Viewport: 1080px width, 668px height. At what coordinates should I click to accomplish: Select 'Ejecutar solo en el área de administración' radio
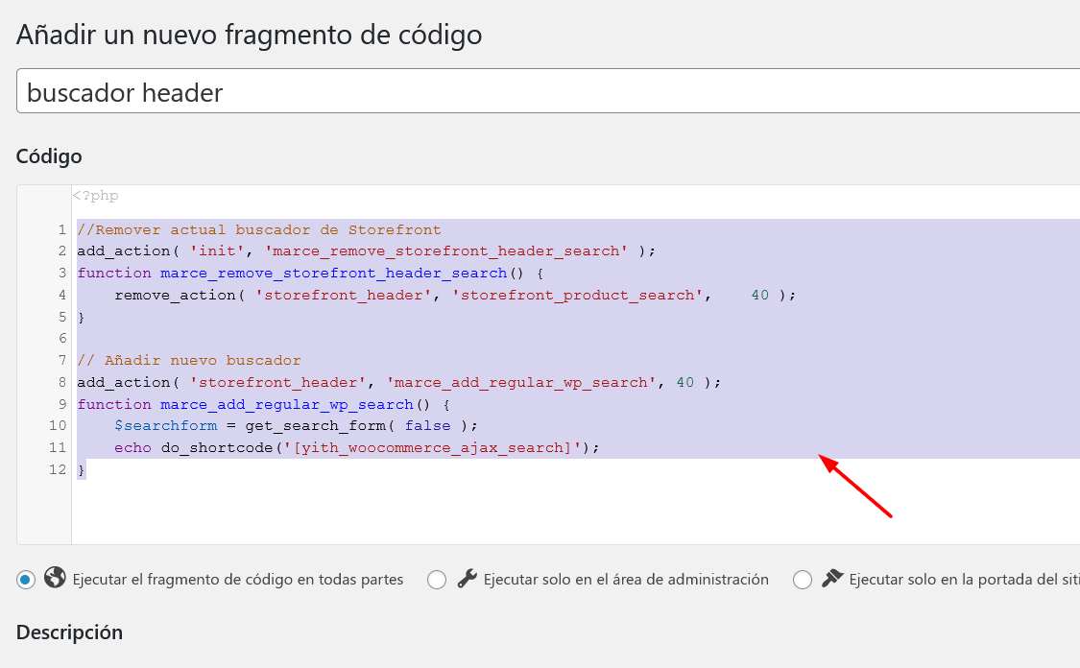[437, 580]
